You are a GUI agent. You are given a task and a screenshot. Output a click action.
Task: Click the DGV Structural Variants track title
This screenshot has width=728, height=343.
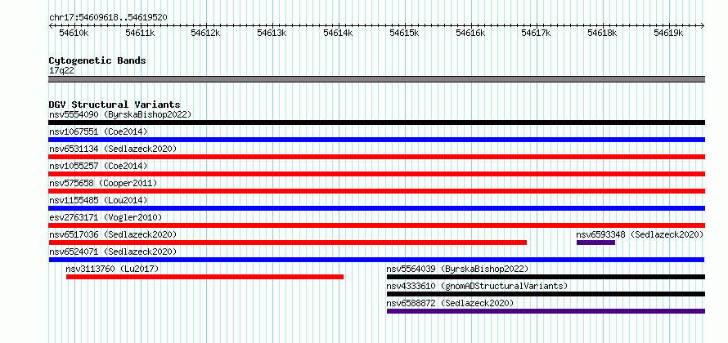coord(115,105)
